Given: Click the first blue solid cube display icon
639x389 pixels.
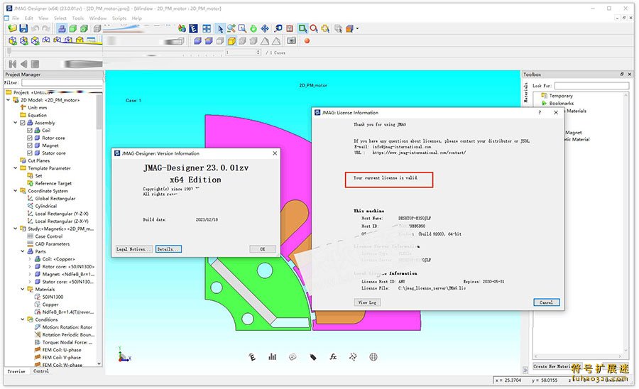Looking at the screenshot, I should click(197, 40).
